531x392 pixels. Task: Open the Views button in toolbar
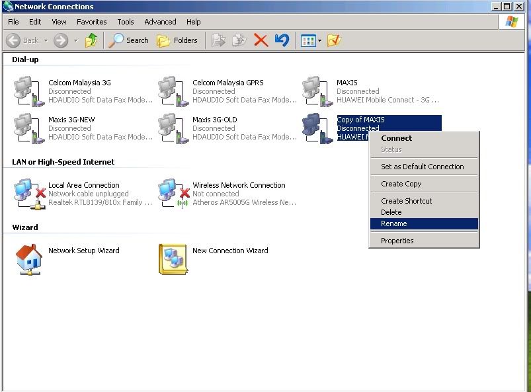click(x=309, y=41)
